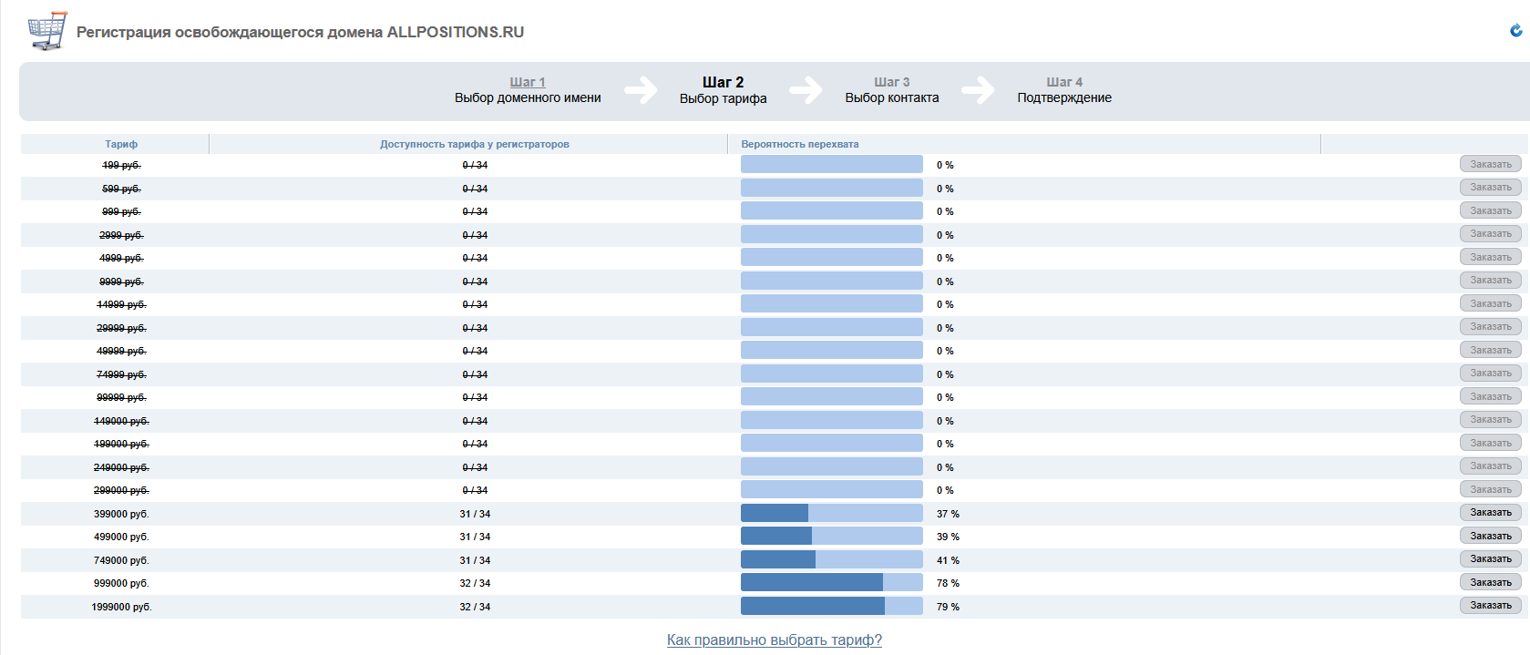Screen dimensions: 1530x655
Task: Select the Шаг 3 Выбор контакта step
Action: [891, 90]
